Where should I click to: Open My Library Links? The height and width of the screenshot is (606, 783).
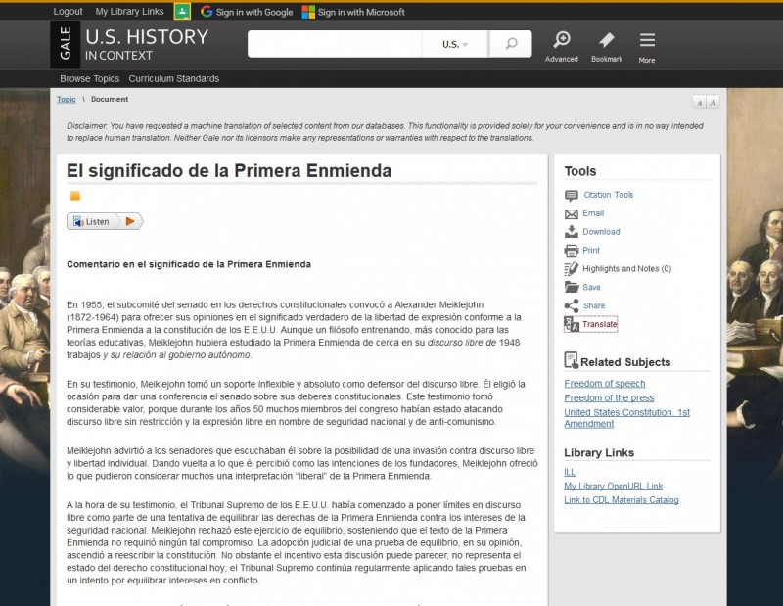coord(129,12)
